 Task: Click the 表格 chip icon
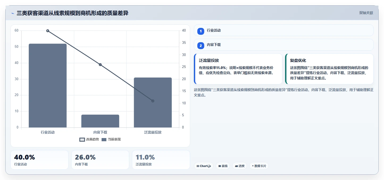coord(220,166)
